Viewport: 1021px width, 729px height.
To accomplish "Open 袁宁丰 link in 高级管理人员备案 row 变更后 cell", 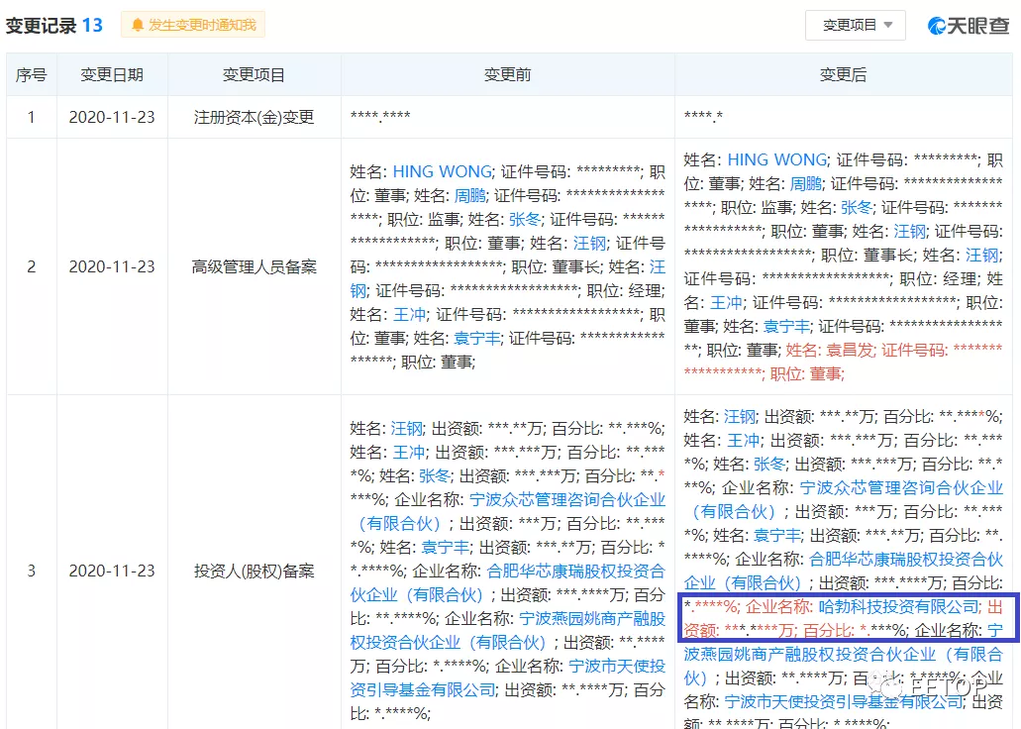I will tap(787, 327).
